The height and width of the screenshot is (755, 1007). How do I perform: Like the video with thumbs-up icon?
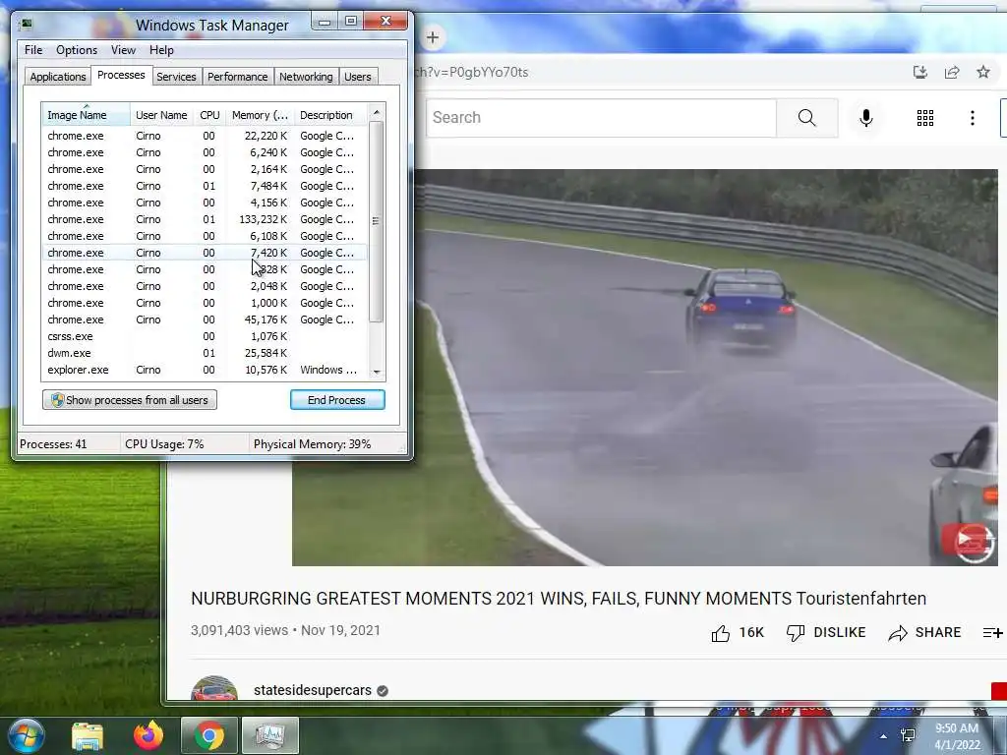click(721, 633)
